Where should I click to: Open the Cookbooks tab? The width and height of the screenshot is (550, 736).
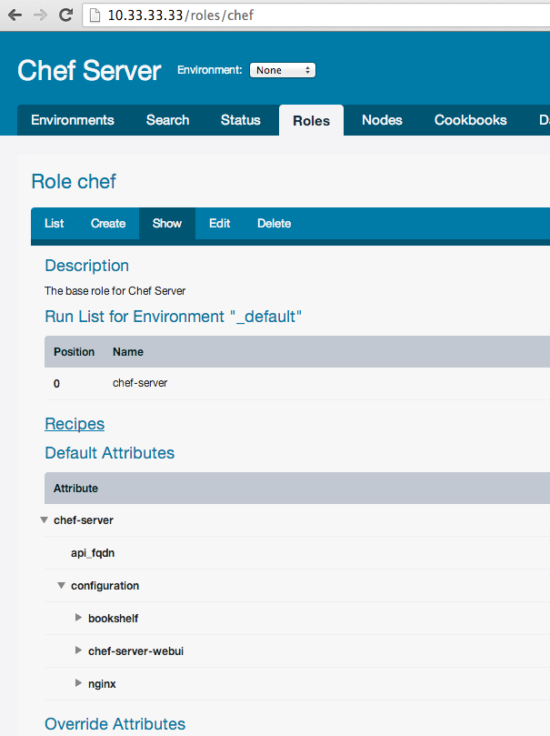coord(470,120)
